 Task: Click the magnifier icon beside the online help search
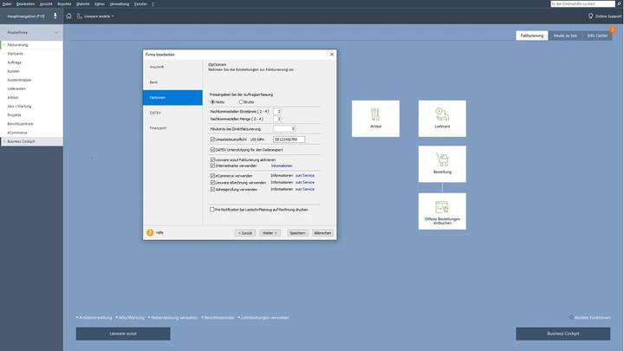tap(619, 3)
